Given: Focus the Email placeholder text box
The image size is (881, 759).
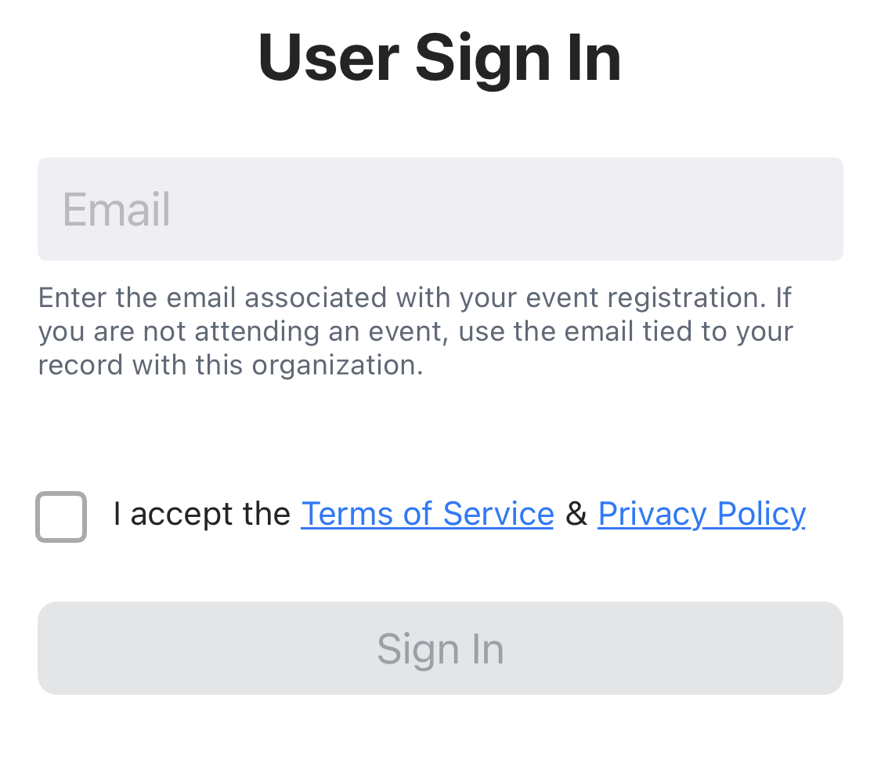Looking at the screenshot, I should pyautogui.click(x=440, y=209).
